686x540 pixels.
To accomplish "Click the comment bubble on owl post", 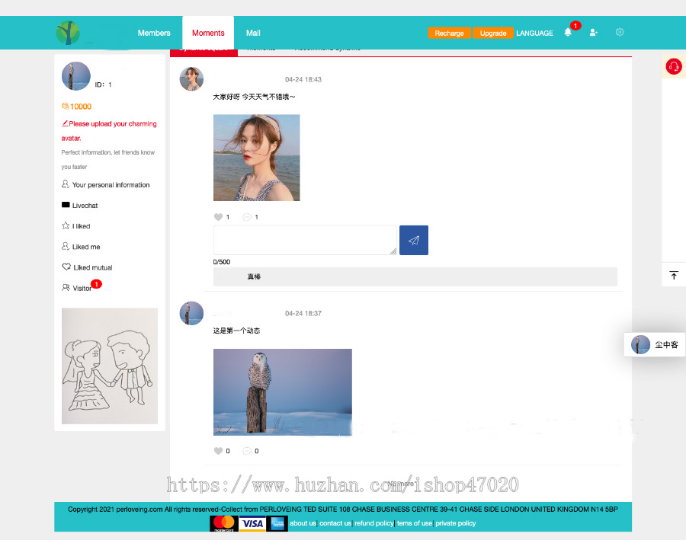I will (247, 451).
